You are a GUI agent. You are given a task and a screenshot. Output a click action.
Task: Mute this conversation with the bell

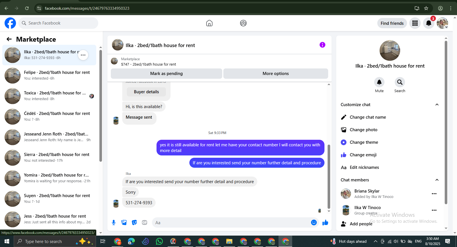pyautogui.click(x=379, y=82)
